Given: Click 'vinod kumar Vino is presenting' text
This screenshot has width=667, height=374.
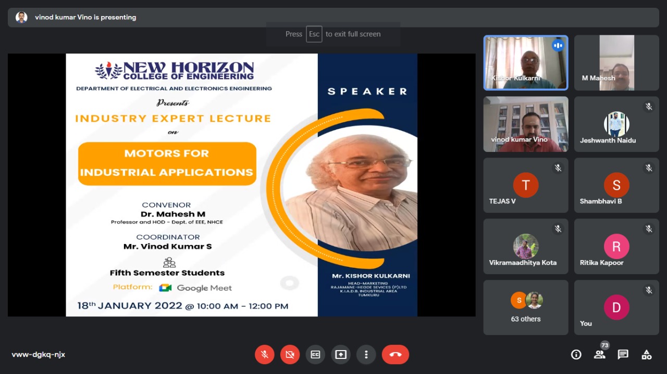Looking at the screenshot, I should tap(85, 17).
